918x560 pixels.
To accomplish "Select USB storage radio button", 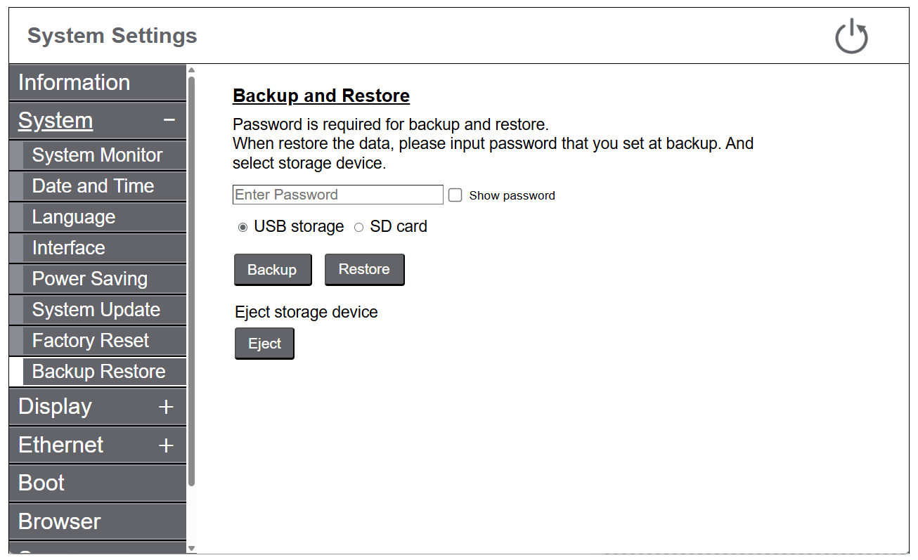I will tap(243, 227).
